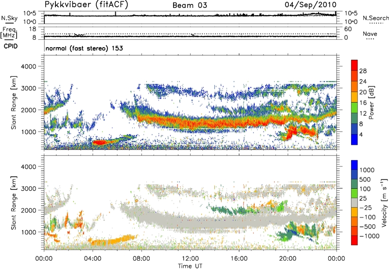Click the 60 tick on Nave axis

[x=348, y=29]
